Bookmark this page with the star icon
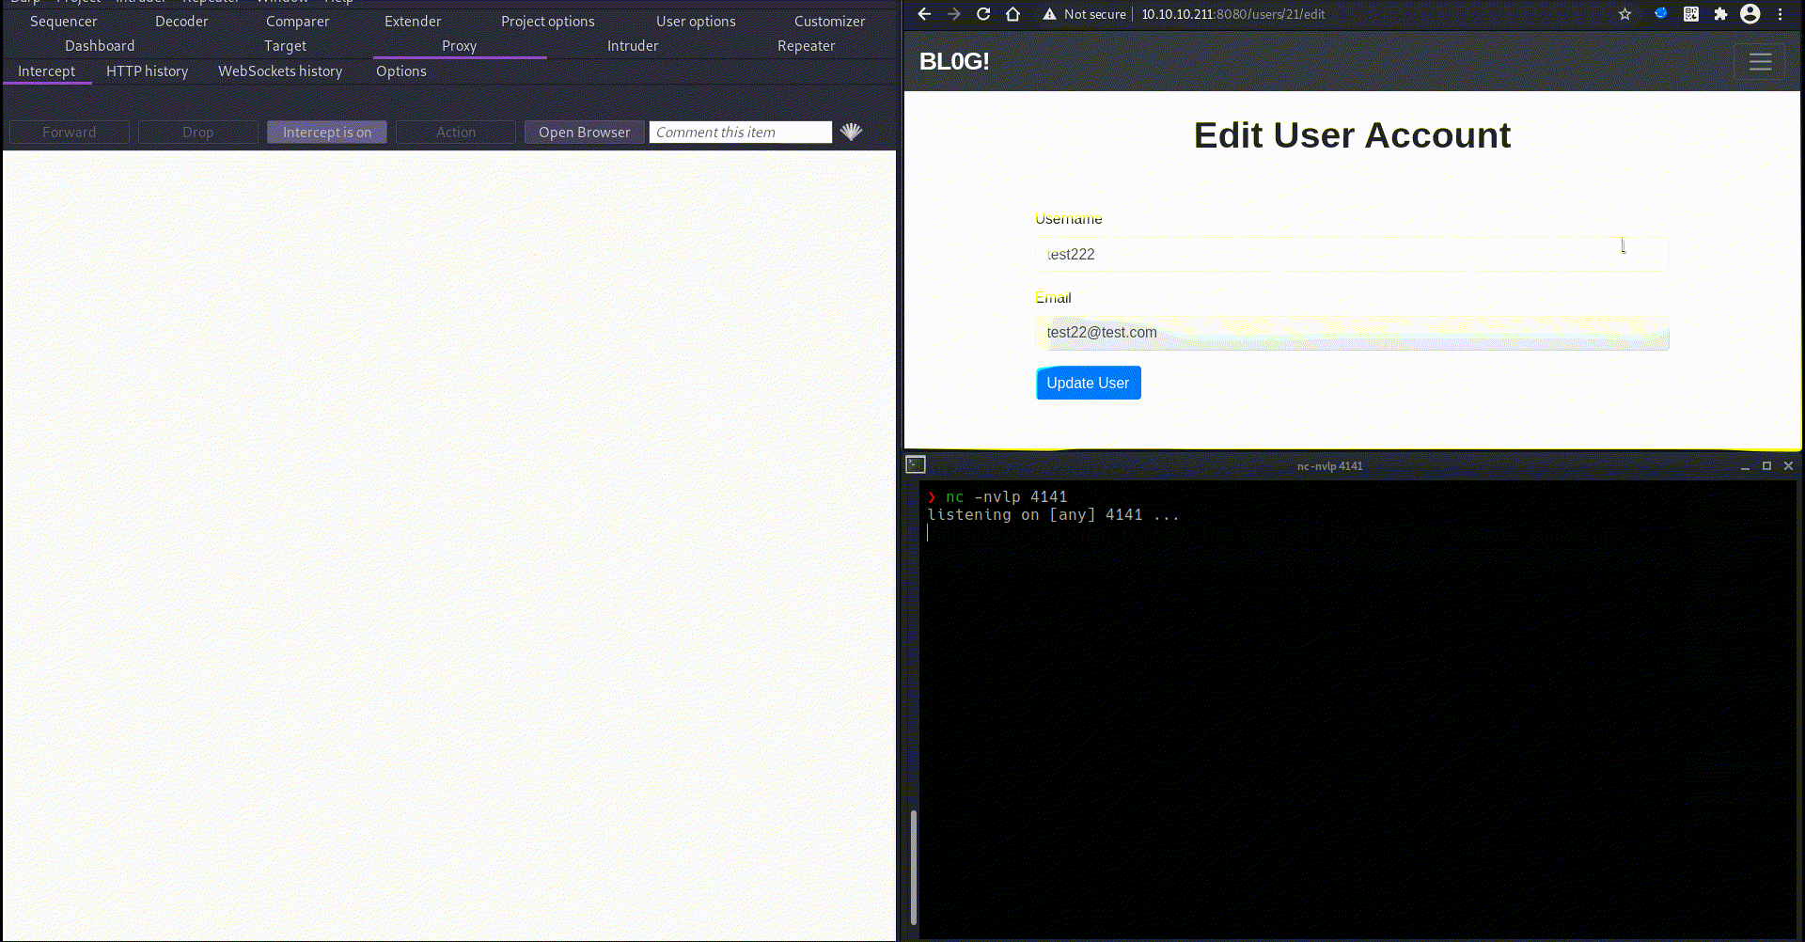The width and height of the screenshot is (1805, 942). [1624, 14]
